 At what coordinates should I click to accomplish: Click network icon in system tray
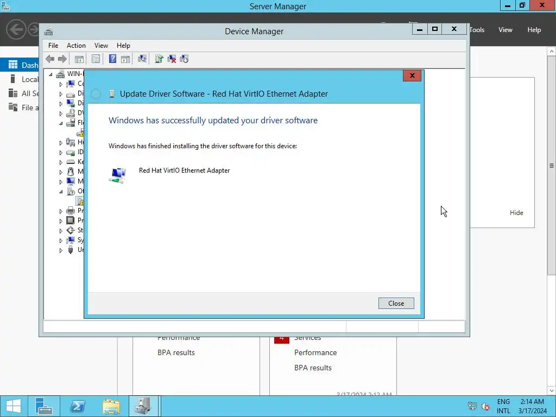[x=472, y=406]
